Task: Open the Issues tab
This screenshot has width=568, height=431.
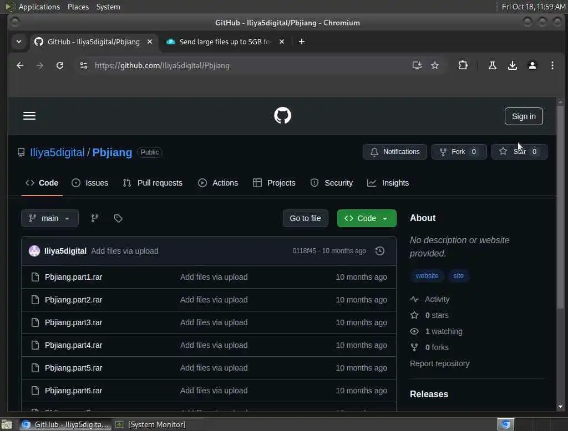Action: (x=90, y=183)
